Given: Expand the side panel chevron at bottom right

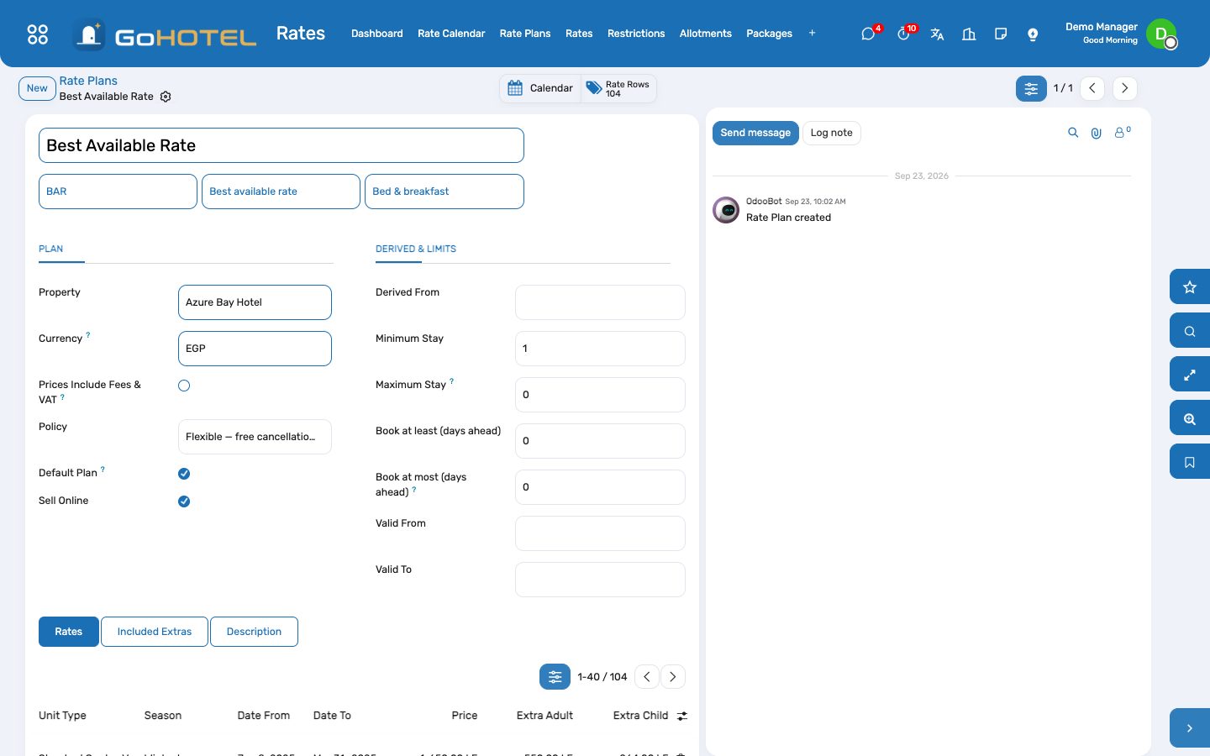Looking at the screenshot, I should coord(1190,728).
